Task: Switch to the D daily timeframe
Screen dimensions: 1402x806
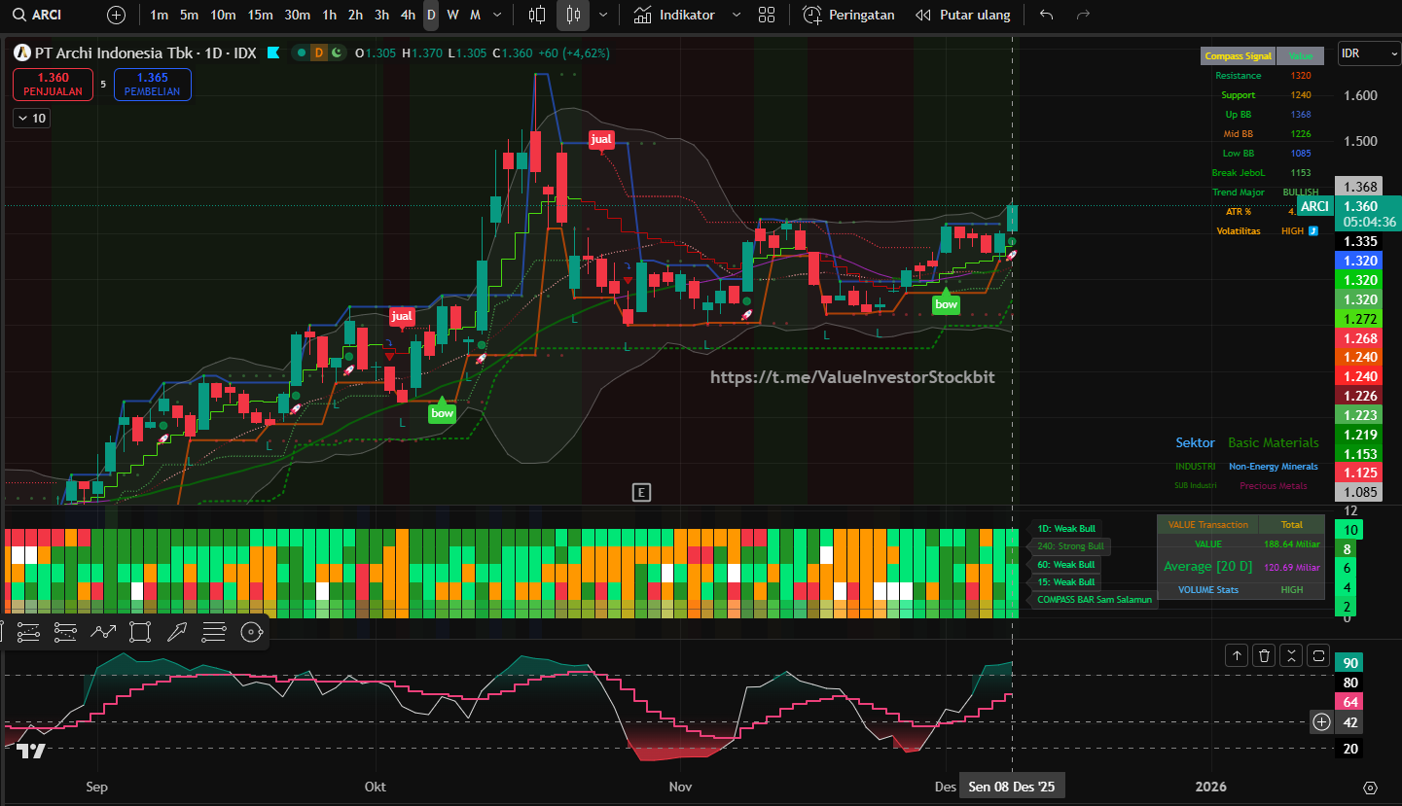Action: point(431,15)
